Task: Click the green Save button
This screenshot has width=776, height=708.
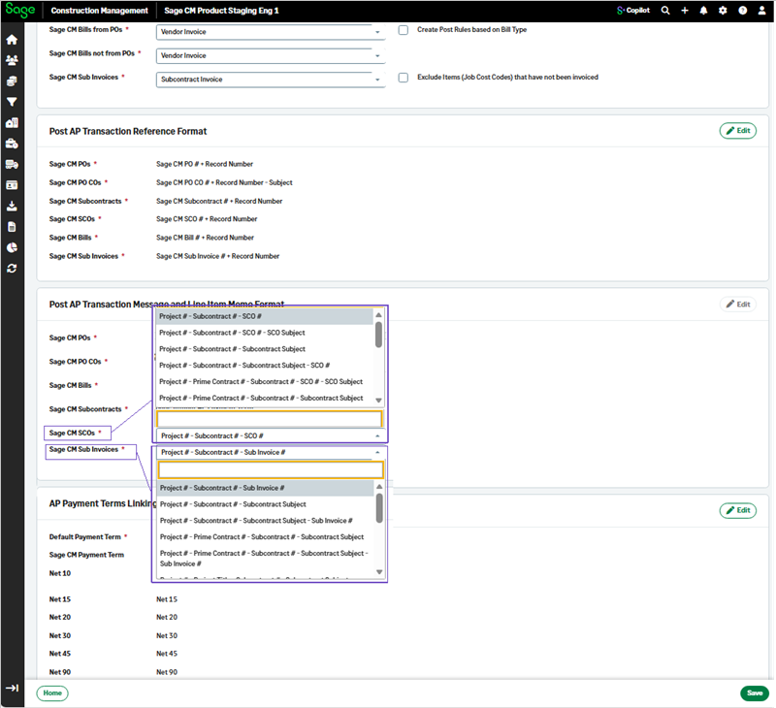Action: 754,692
